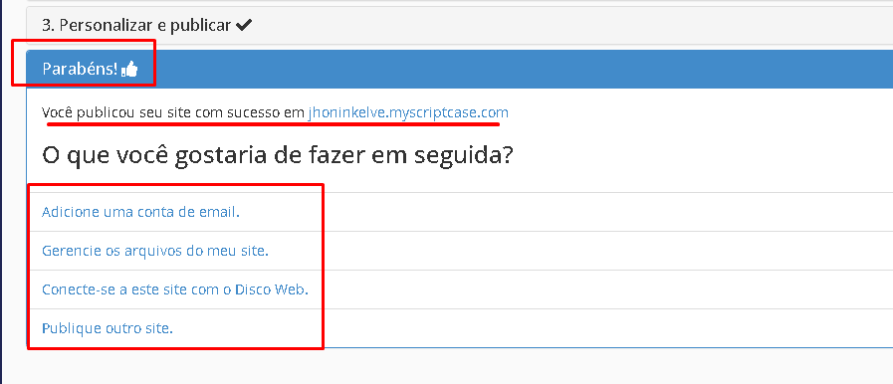Click the blank blue header area right of Parabéns!
The height and width of the screenshot is (384, 893).
(x=524, y=70)
